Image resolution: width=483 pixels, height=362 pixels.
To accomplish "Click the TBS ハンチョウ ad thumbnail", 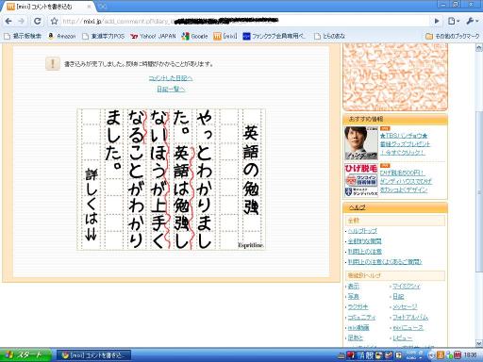I will (x=361, y=143).
